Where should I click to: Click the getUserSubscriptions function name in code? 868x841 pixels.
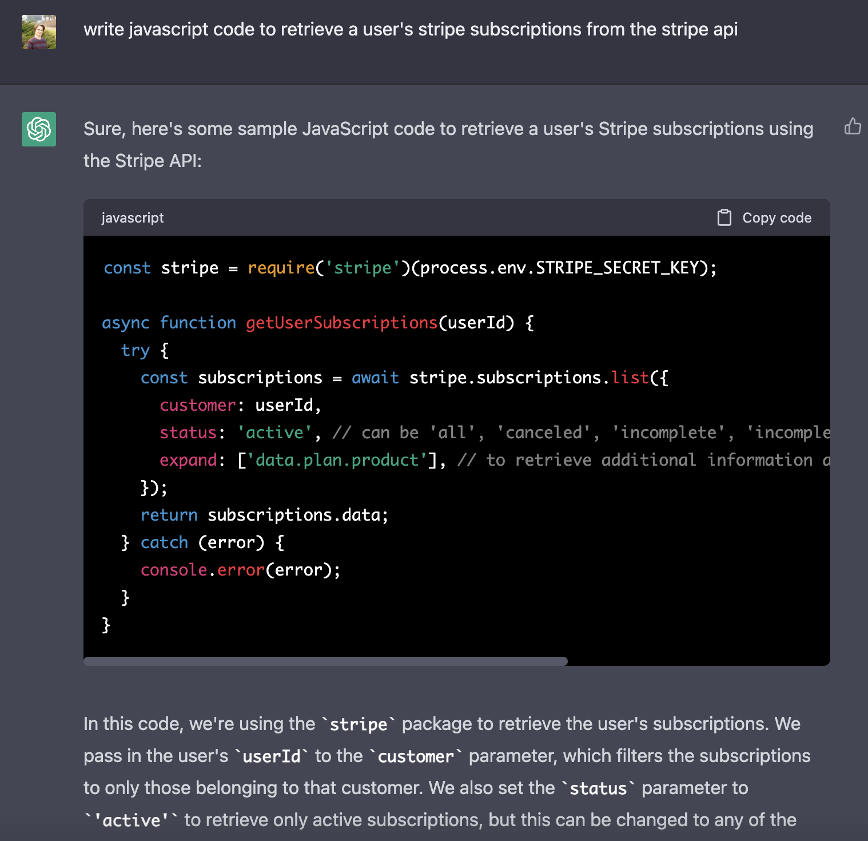pyautogui.click(x=341, y=323)
